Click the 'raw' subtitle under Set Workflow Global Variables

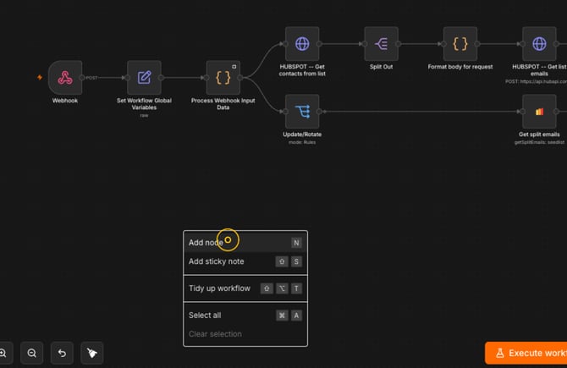point(144,115)
